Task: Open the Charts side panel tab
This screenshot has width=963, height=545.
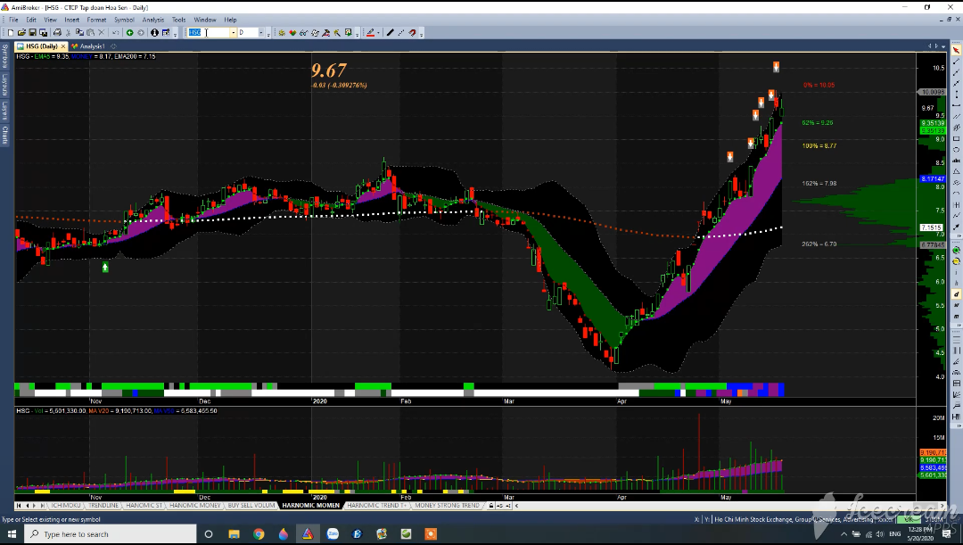Action: click(5, 134)
